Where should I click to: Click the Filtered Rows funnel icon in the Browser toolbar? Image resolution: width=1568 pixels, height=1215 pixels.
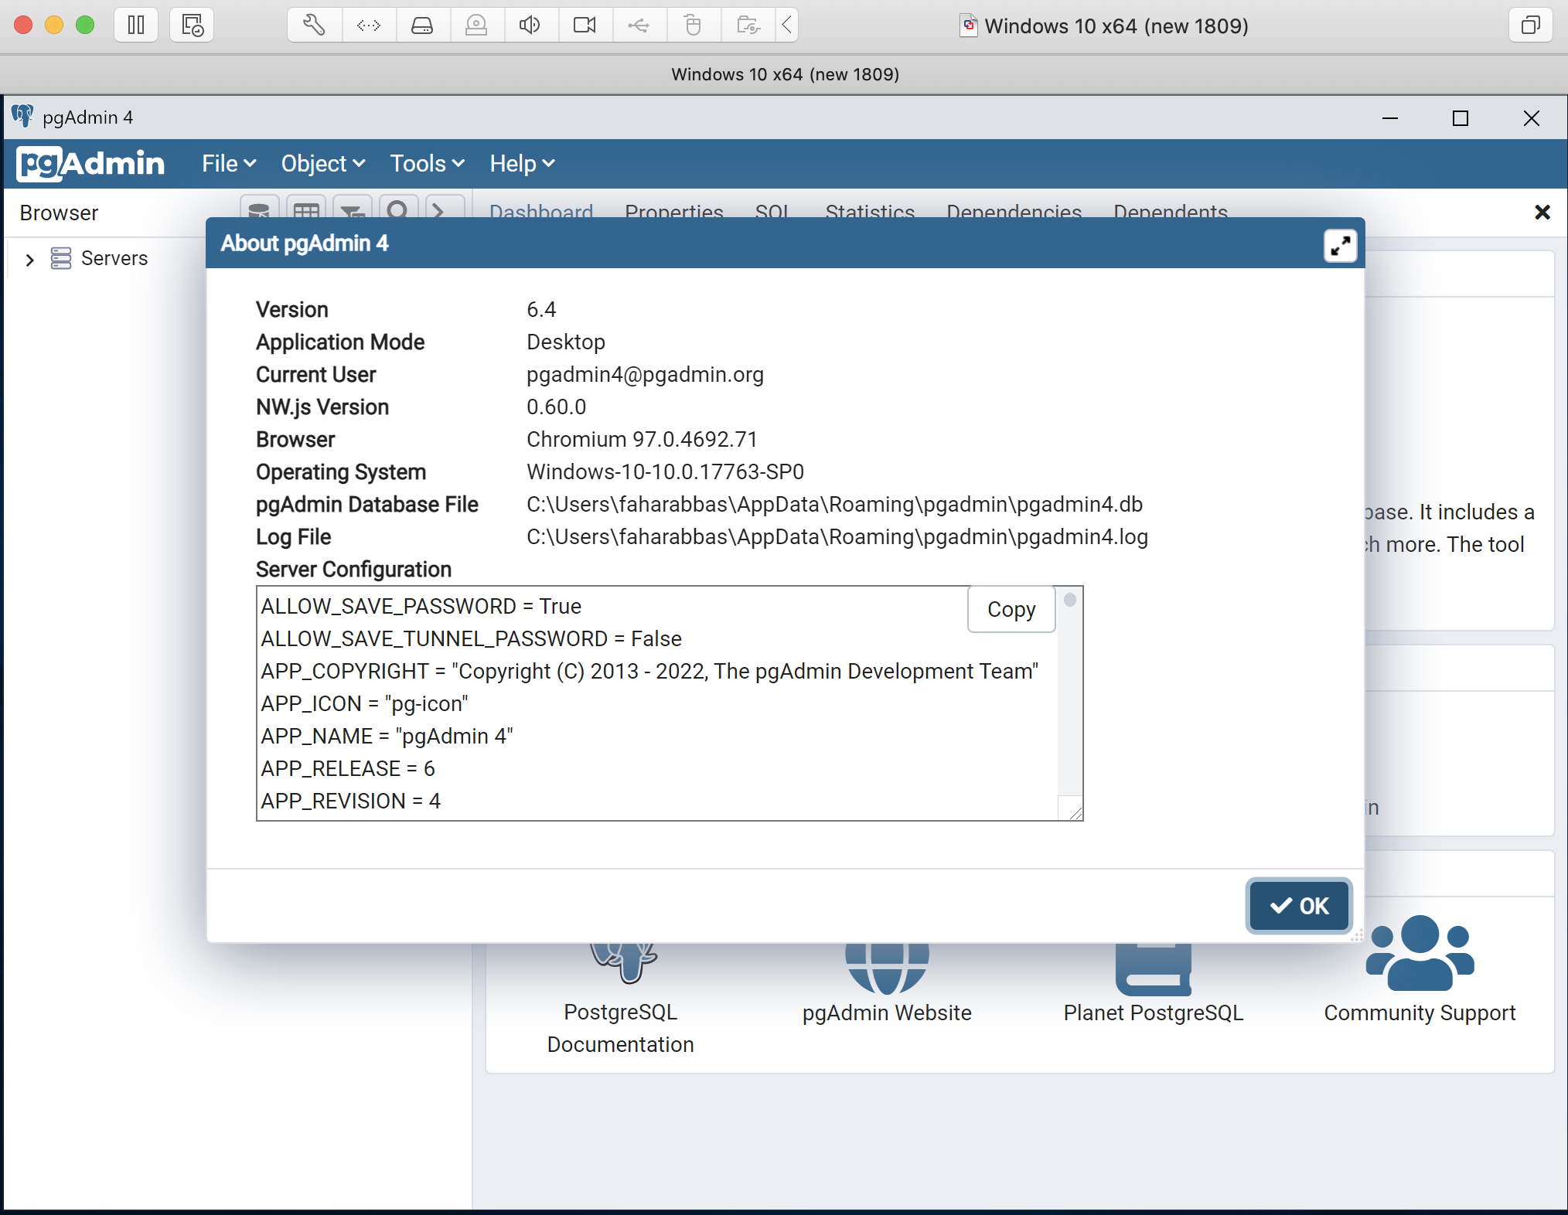(353, 209)
